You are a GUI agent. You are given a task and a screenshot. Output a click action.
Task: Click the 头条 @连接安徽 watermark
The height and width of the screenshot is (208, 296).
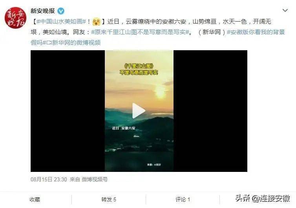(x=263, y=198)
